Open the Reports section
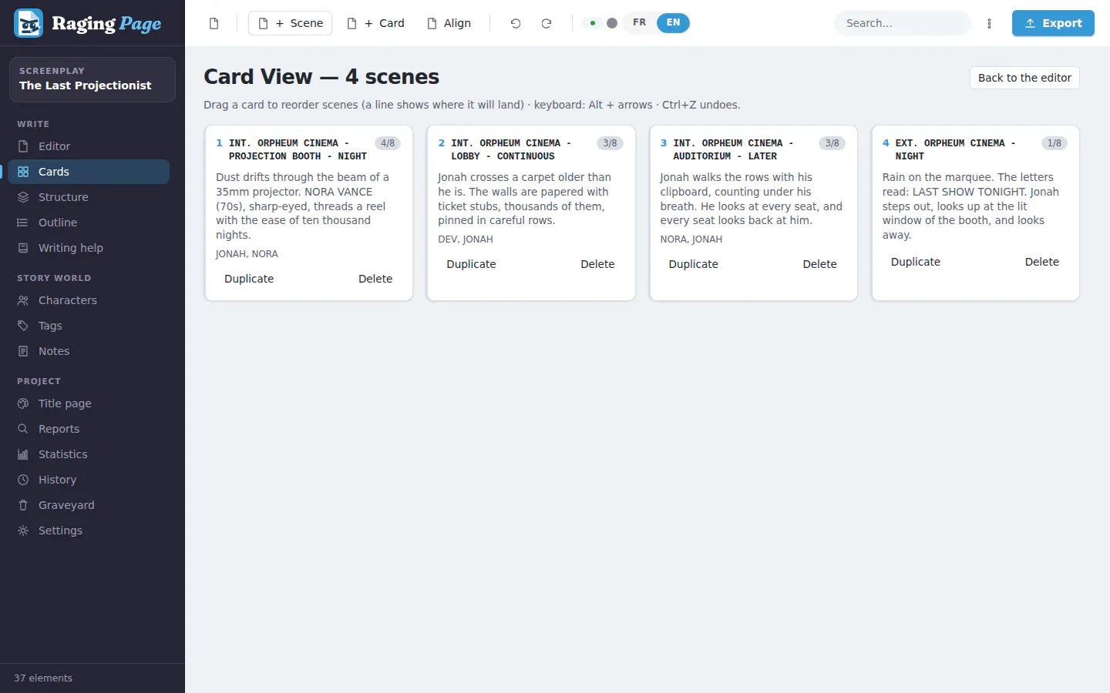1110x693 pixels. 89,429
